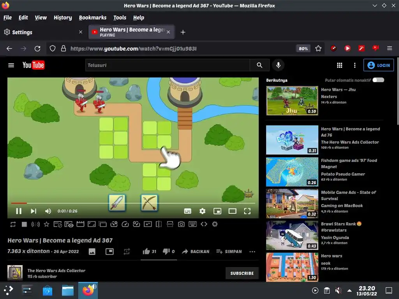Screen dimensions: 399x299
Task: Switch to the Settings tab
Action: (43, 32)
